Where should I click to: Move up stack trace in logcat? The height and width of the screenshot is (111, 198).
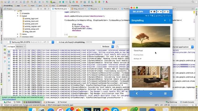coord(9,59)
